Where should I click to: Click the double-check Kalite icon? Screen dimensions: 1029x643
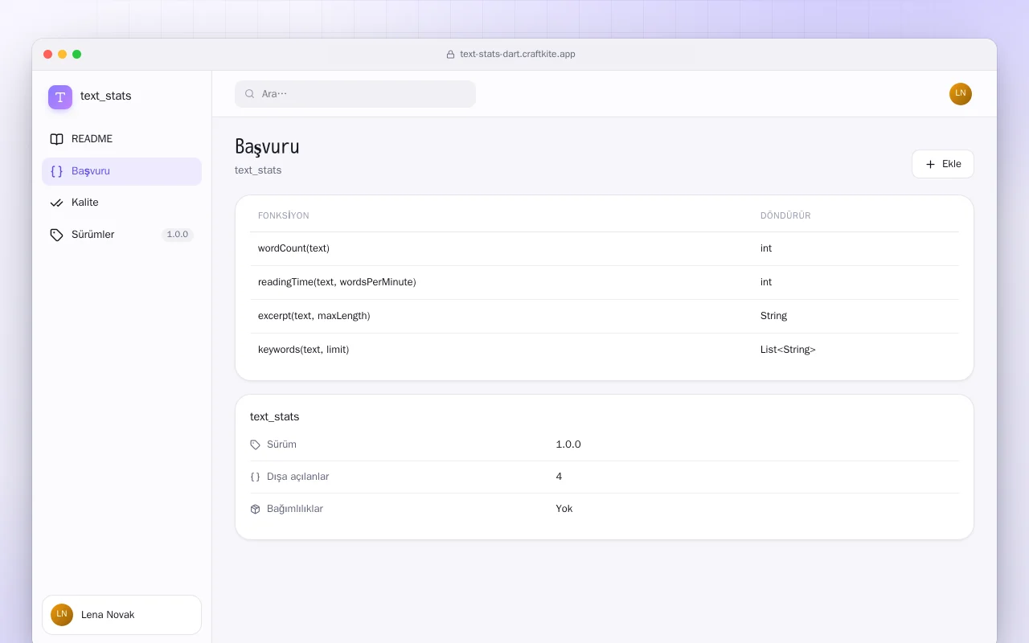point(56,203)
